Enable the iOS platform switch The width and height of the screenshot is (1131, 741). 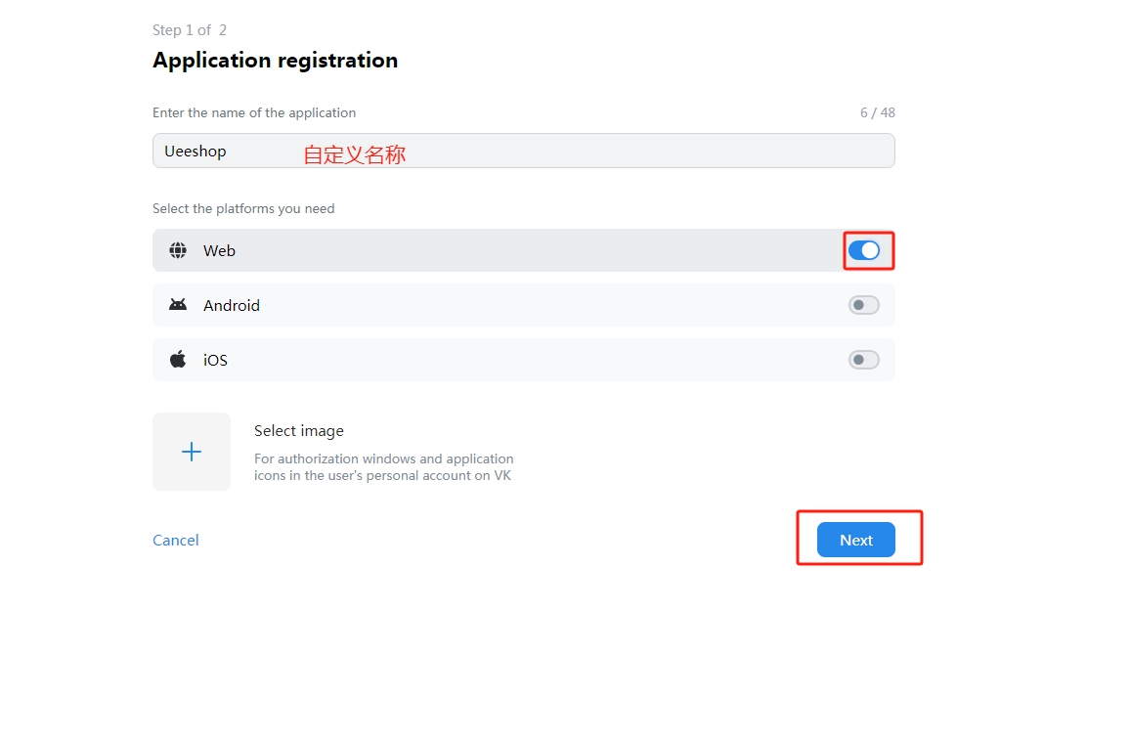point(863,360)
